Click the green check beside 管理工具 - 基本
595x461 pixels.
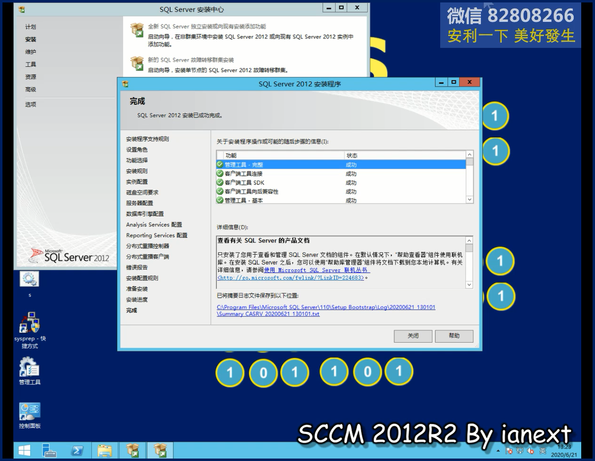(220, 200)
